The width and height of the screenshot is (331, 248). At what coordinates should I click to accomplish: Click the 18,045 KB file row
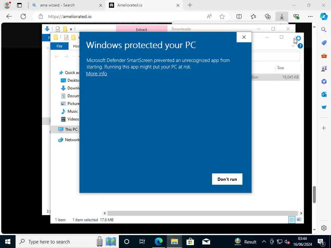pos(276,77)
